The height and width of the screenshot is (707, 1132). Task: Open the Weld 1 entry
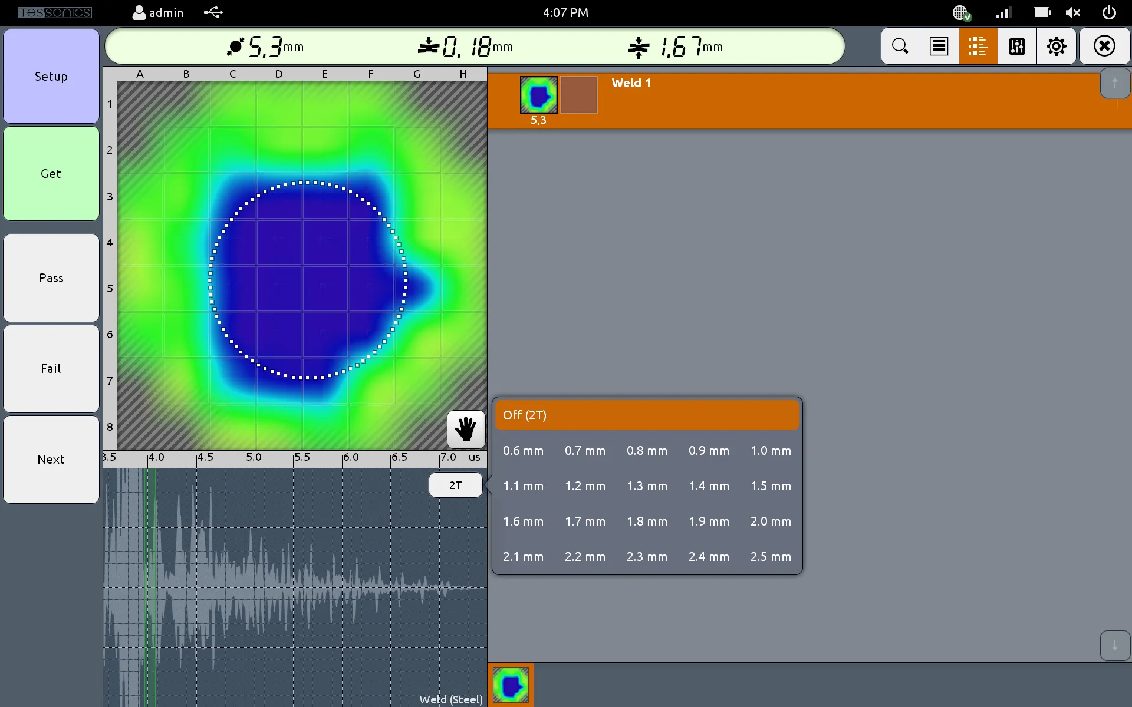click(x=631, y=83)
